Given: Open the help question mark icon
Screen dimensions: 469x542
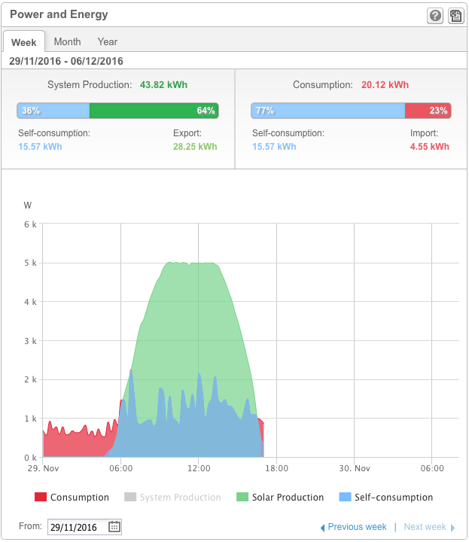Looking at the screenshot, I should click(435, 16).
